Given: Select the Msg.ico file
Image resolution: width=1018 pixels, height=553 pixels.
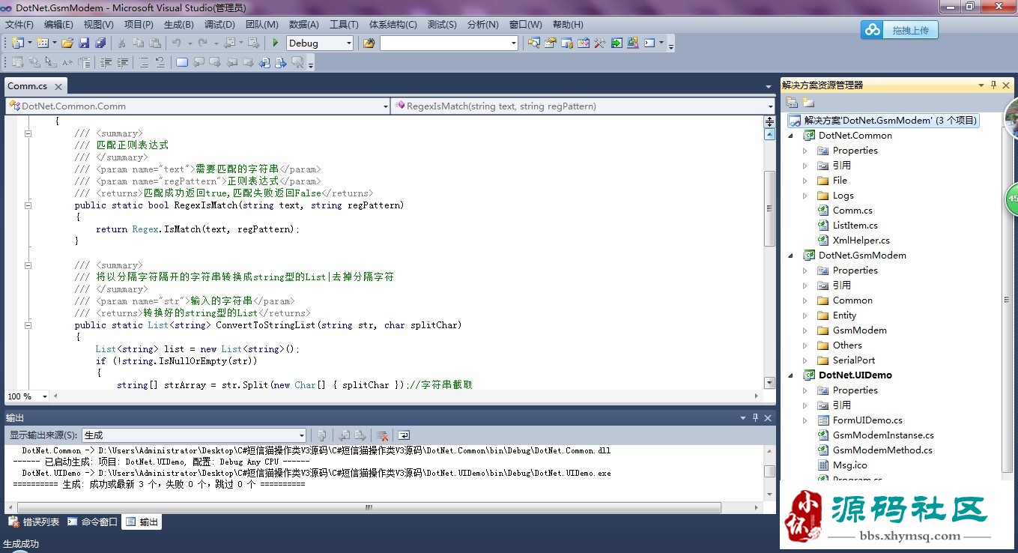Looking at the screenshot, I should click(849, 465).
